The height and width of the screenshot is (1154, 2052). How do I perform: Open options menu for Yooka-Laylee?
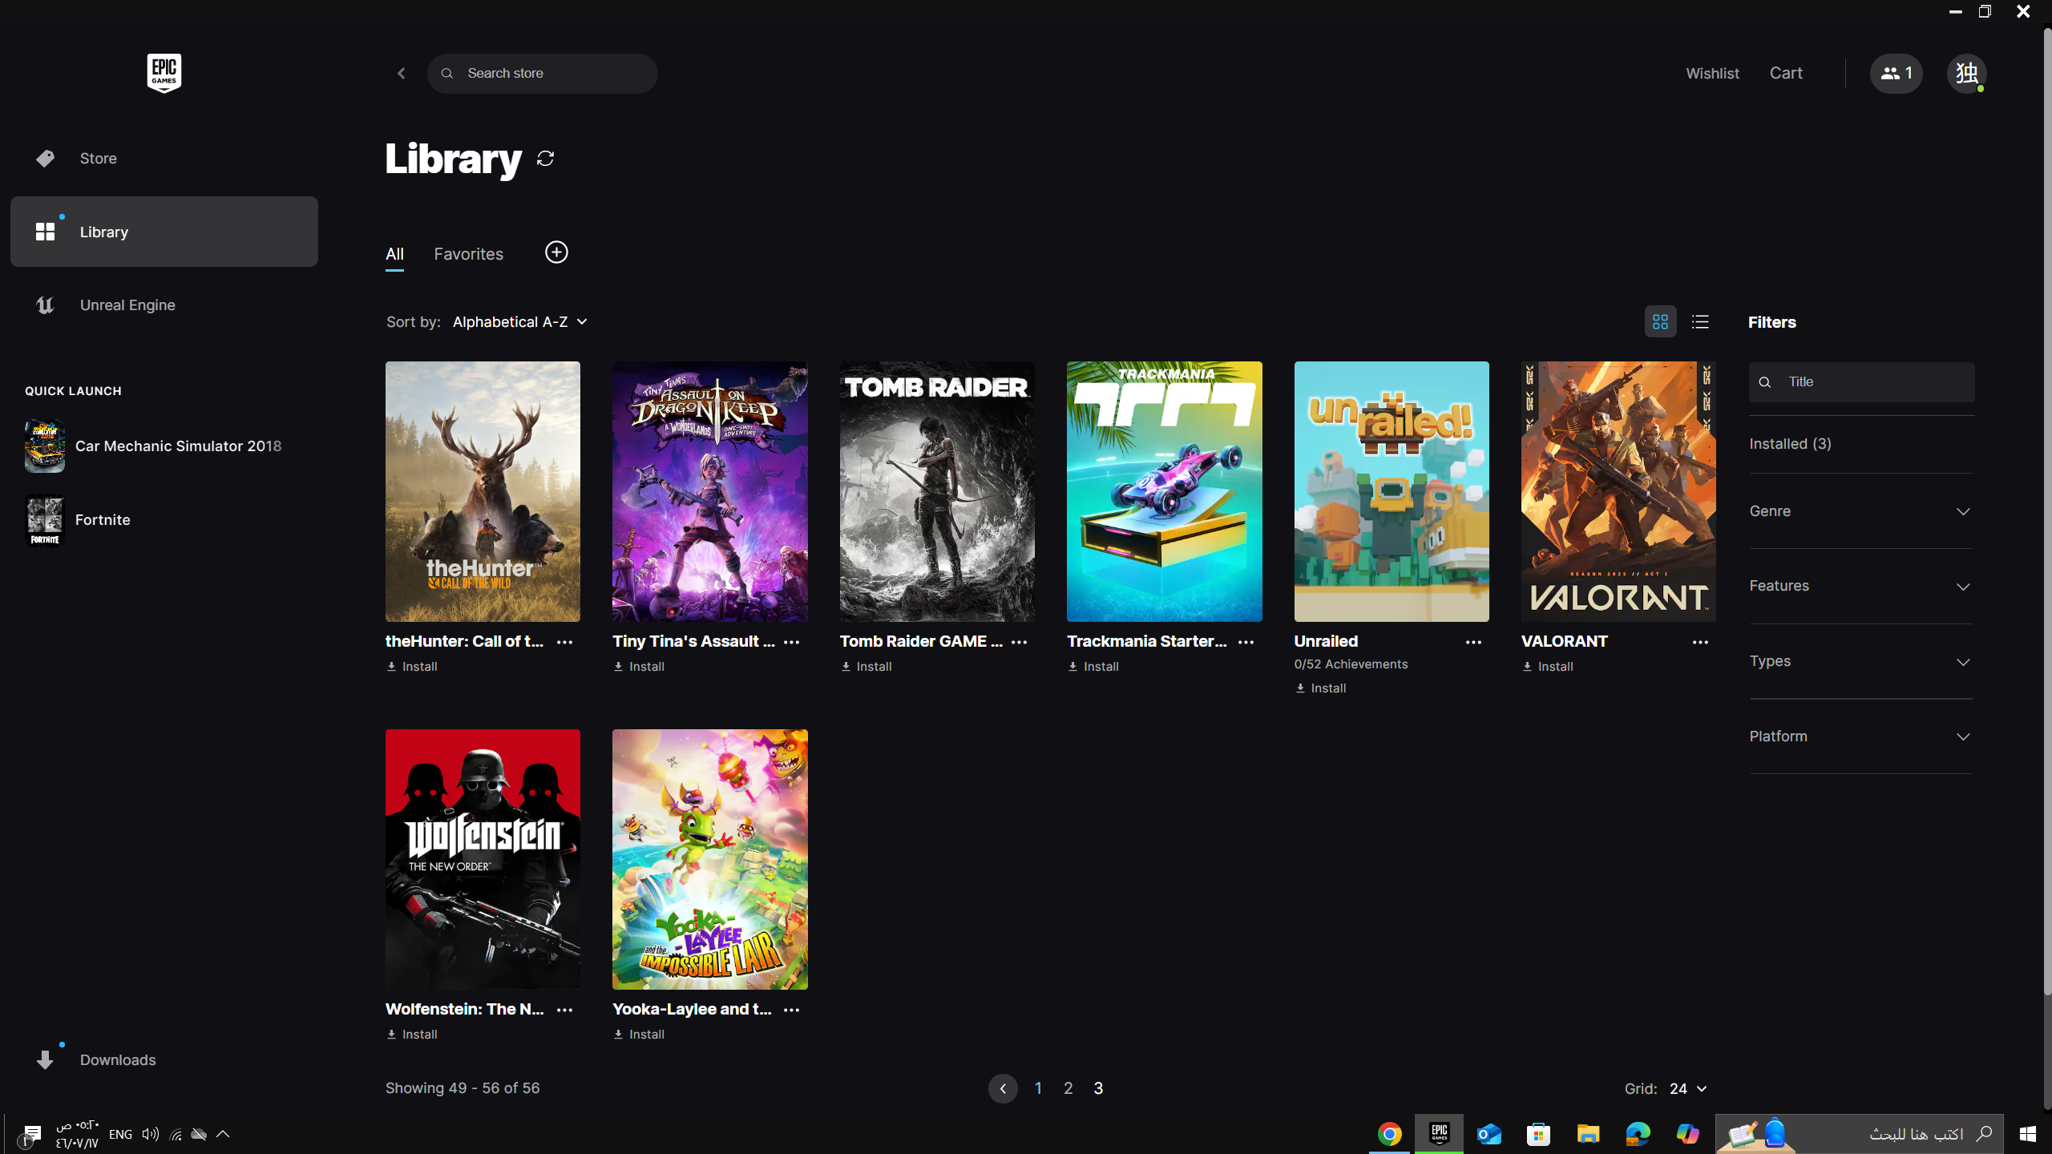coord(791,1010)
